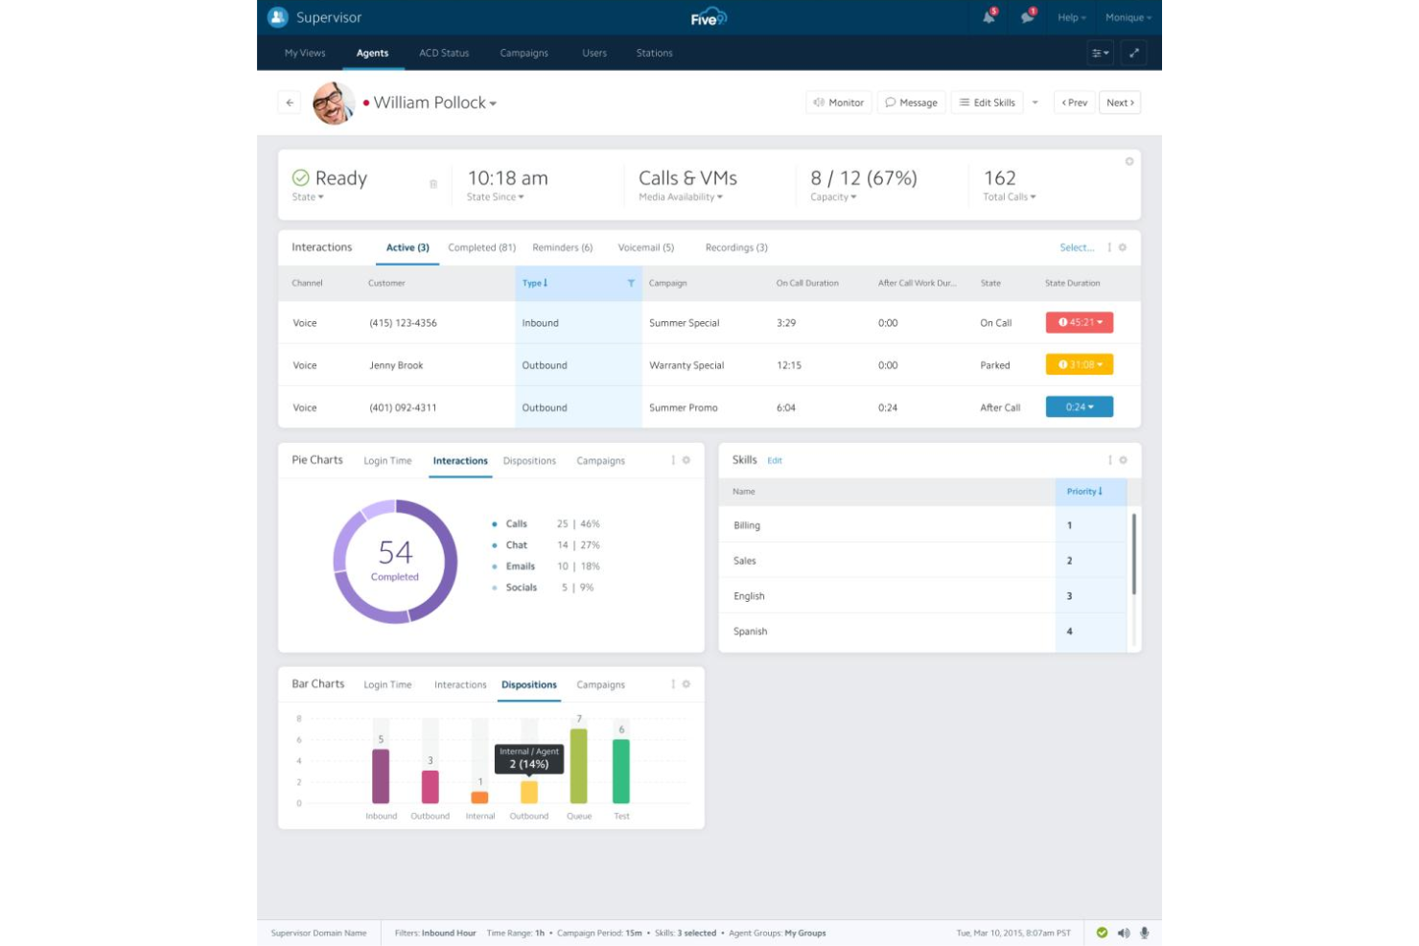Screen dimensions: 1419x946
Task: Switch to the Stations tab
Action: pyautogui.click(x=655, y=54)
